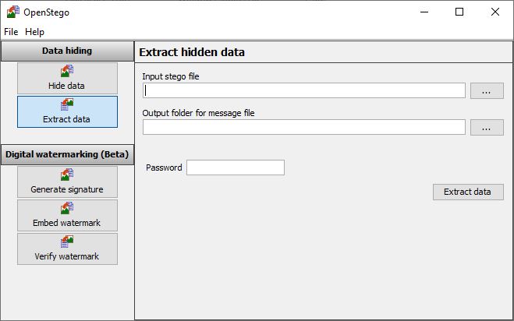
Task: Focus the Input stego file field
Action: coord(304,90)
